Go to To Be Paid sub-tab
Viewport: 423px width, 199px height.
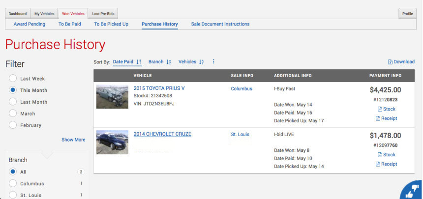coord(70,24)
